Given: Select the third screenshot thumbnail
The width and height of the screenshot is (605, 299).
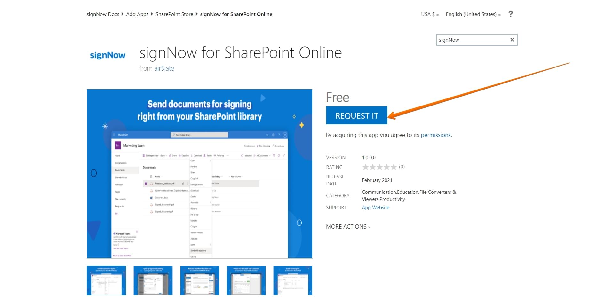Looking at the screenshot, I should 200,280.
